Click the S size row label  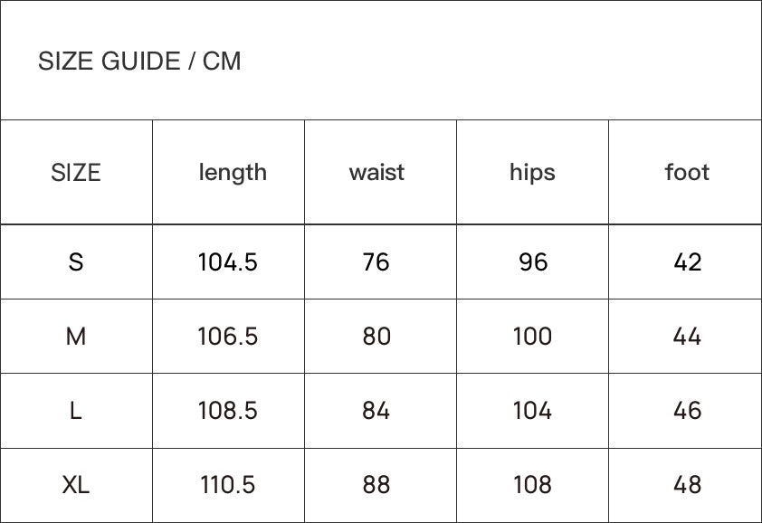click(x=76, y=262)
